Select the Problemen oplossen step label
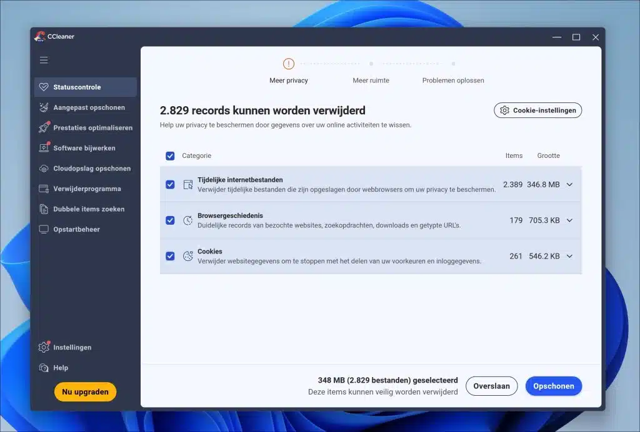Screen dimensions: 640x432 click(x=453, y=81)
